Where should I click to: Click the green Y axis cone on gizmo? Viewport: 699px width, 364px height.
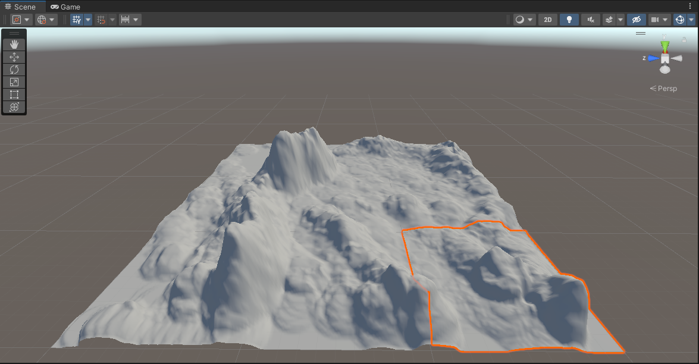tap(664, 46)
